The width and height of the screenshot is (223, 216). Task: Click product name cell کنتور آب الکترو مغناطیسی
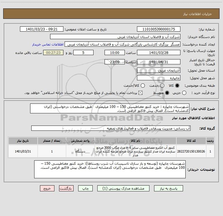pyautogui.click(x=136, y=151)
